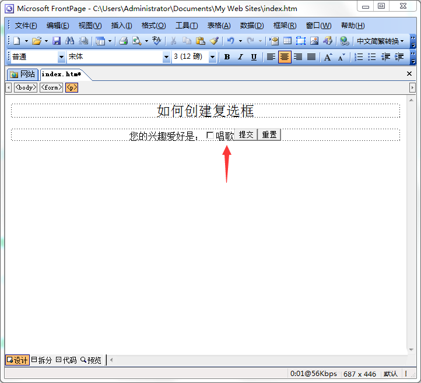The height and width of the screenshot is (383, 421).
Task: Undo the last action
Action: coord(230,41)
